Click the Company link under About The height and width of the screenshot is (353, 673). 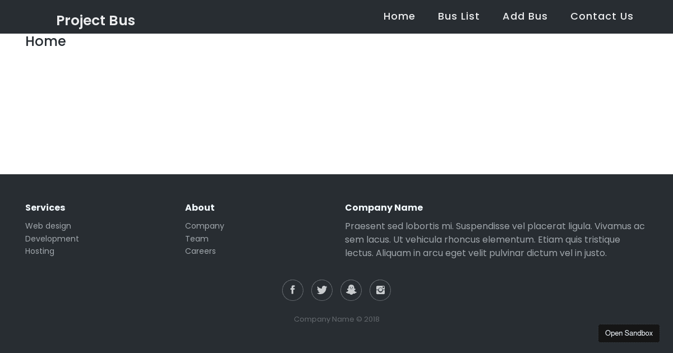[204, 226]
